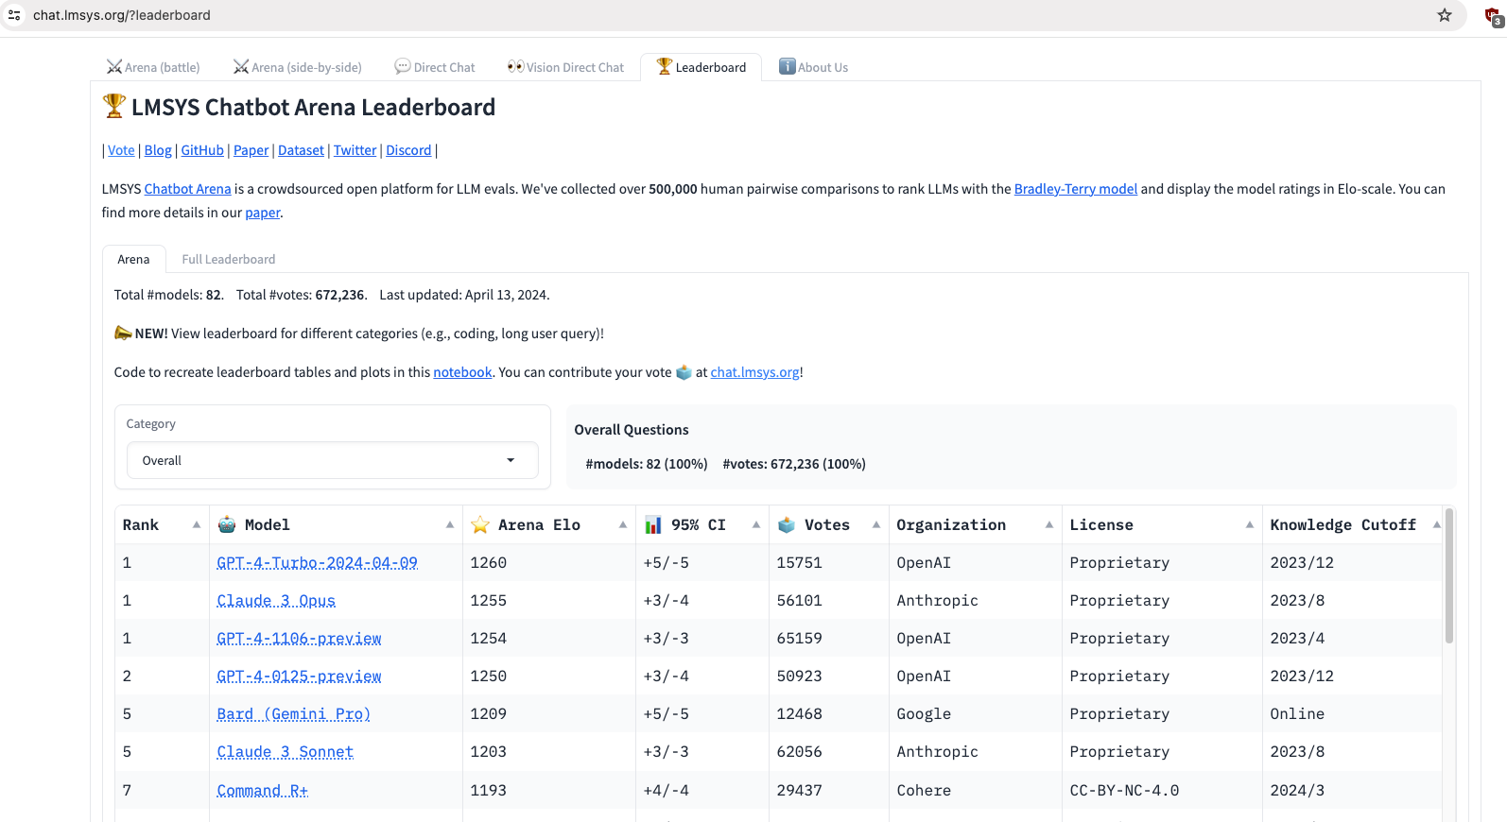The width and height of the screenshot is (1507, 822).
Task: Open the Direct Chat tab
Action: 435,67
